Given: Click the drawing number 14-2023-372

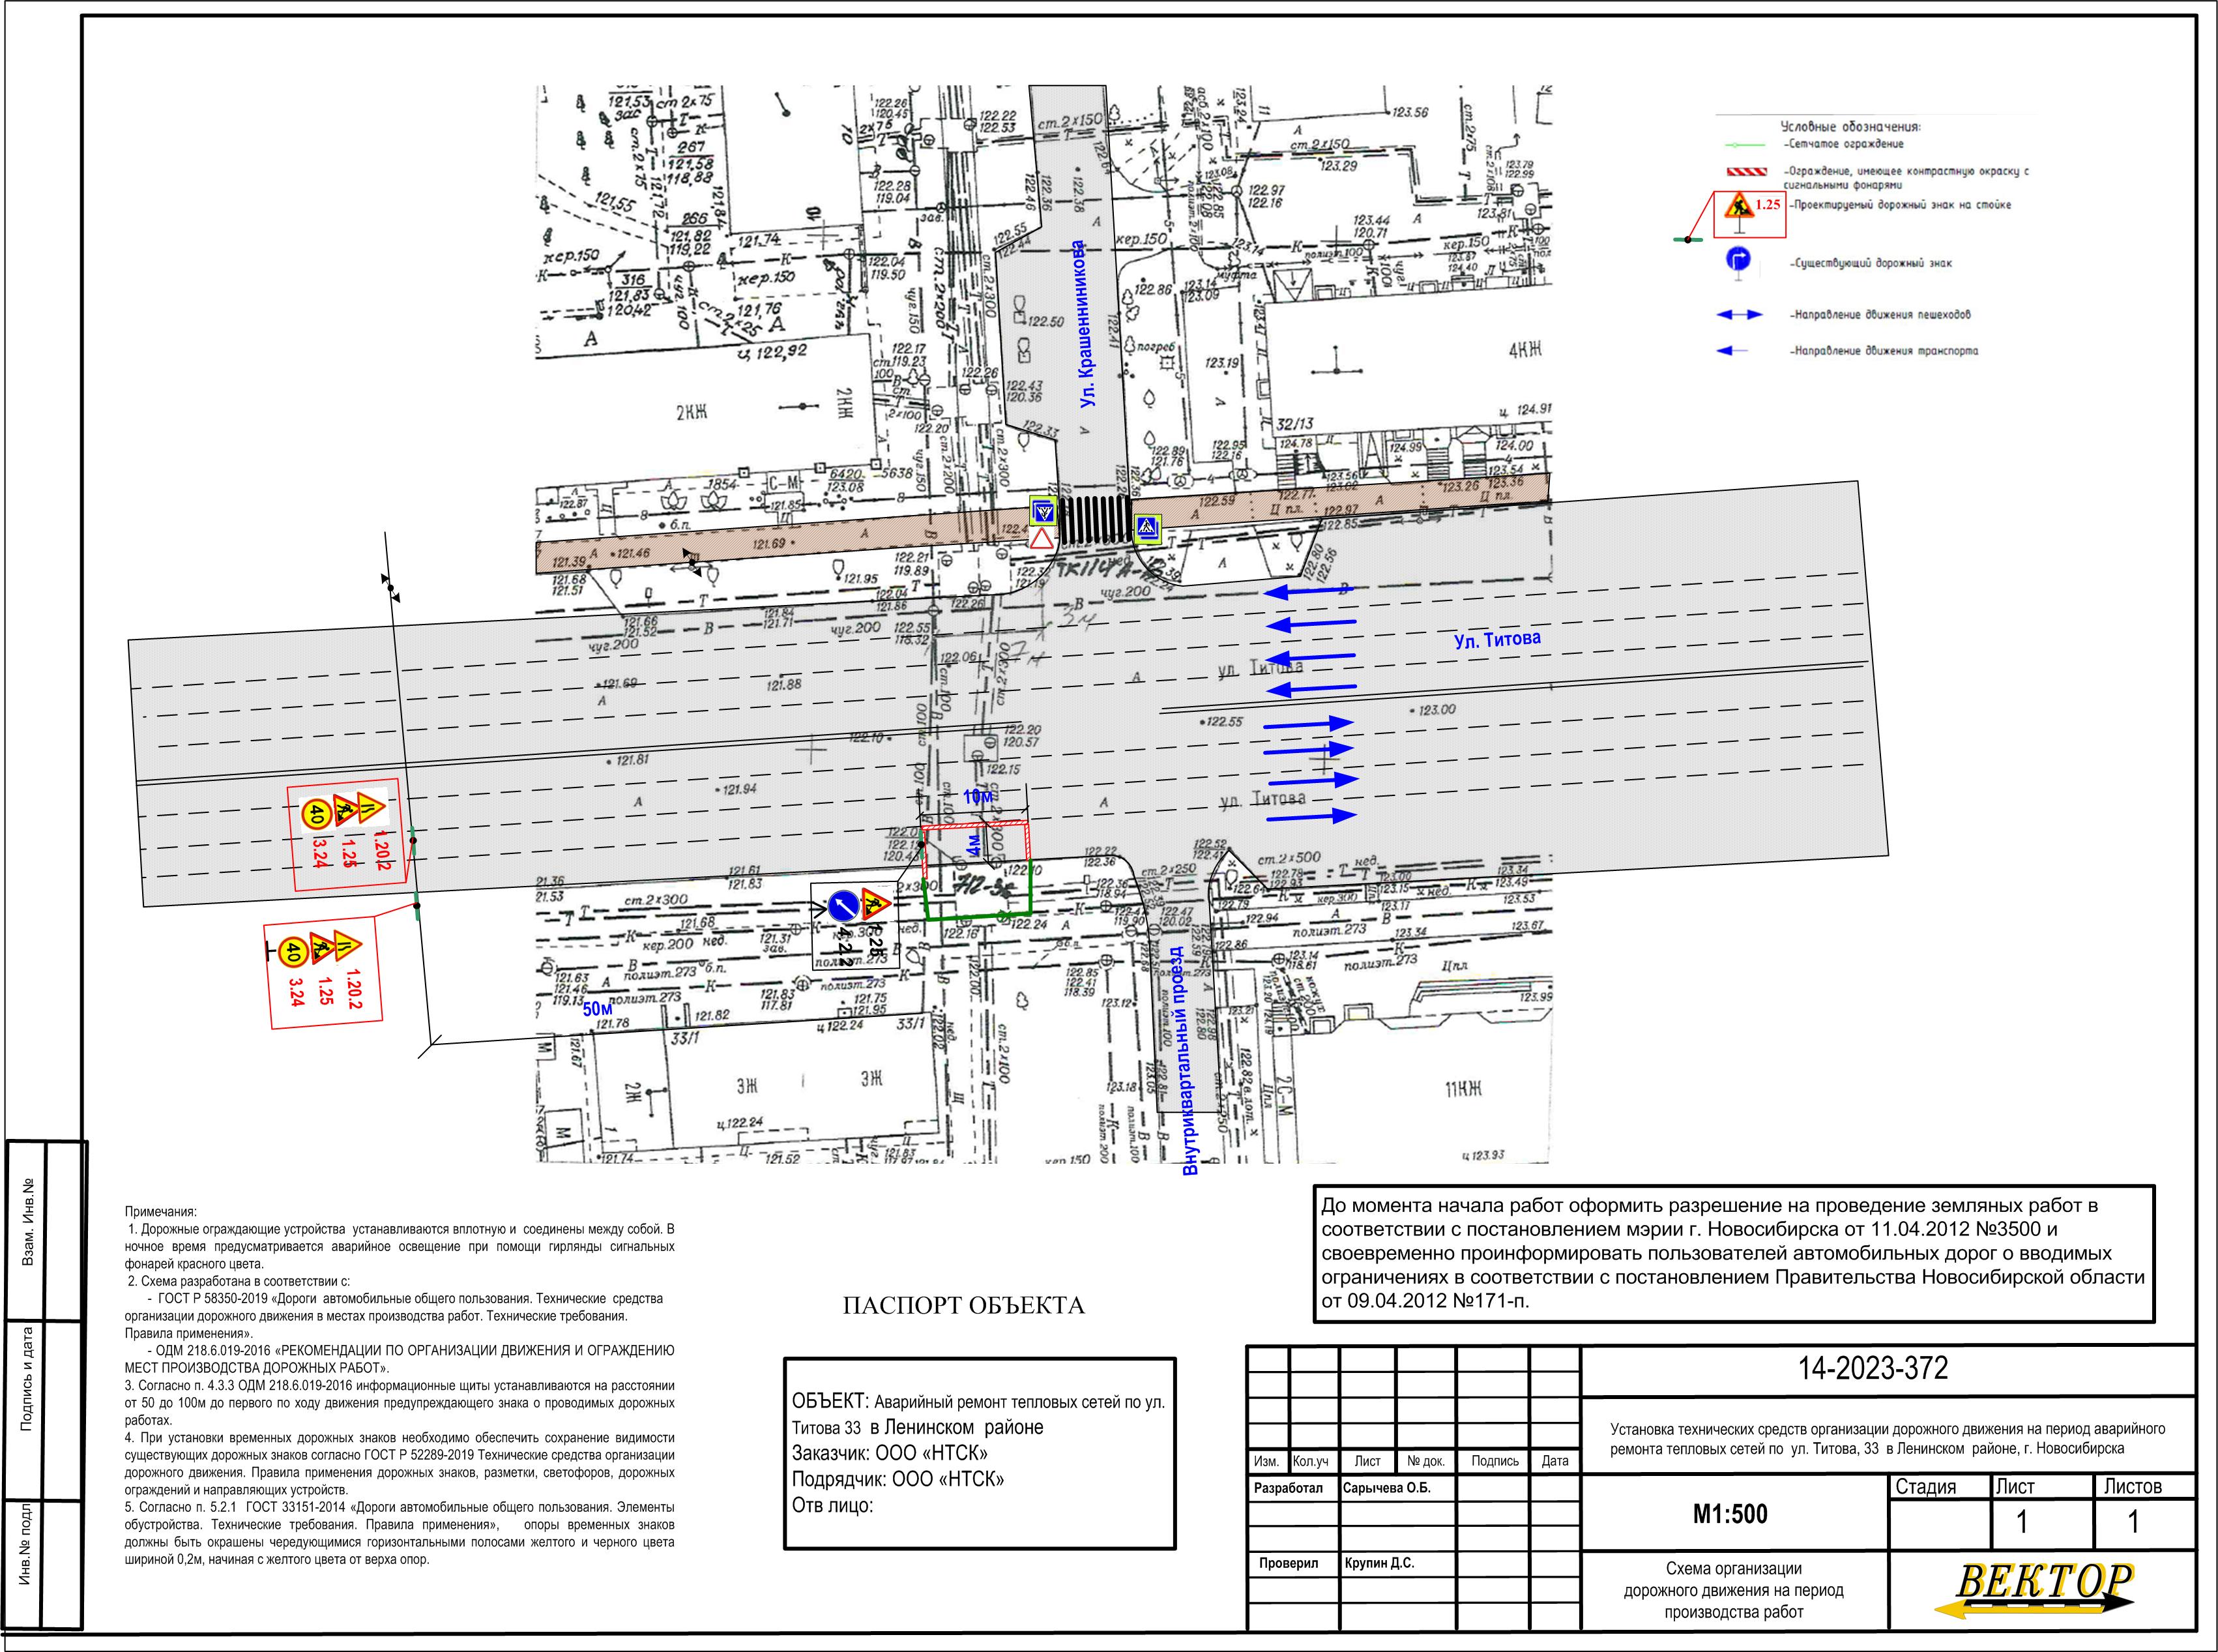Looking at the screenshot, I should [x=1874, y=1368].
